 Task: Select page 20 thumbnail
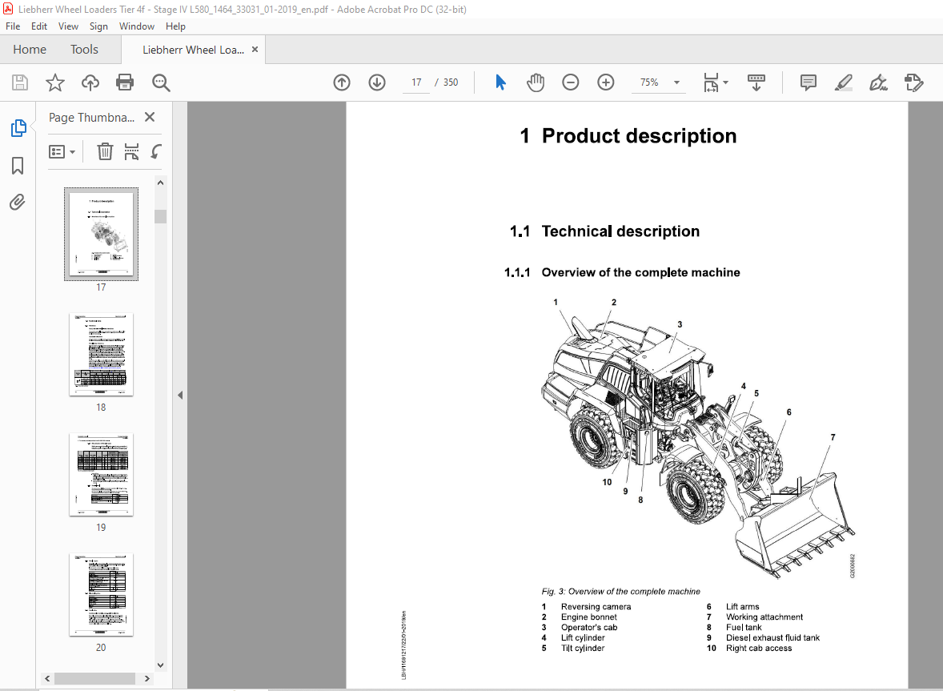(x=101, y=594)
